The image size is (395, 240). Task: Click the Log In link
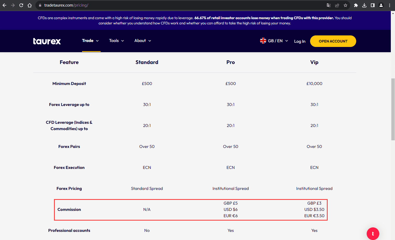click(x=300, y=41)
